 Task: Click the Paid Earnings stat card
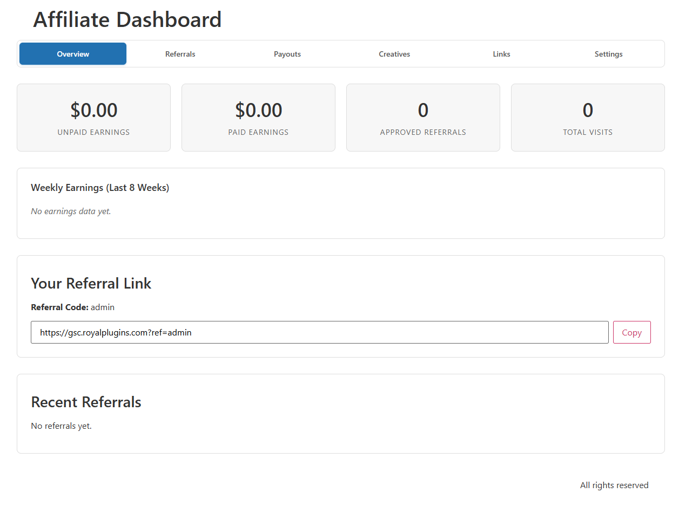[x=258, y=118]
